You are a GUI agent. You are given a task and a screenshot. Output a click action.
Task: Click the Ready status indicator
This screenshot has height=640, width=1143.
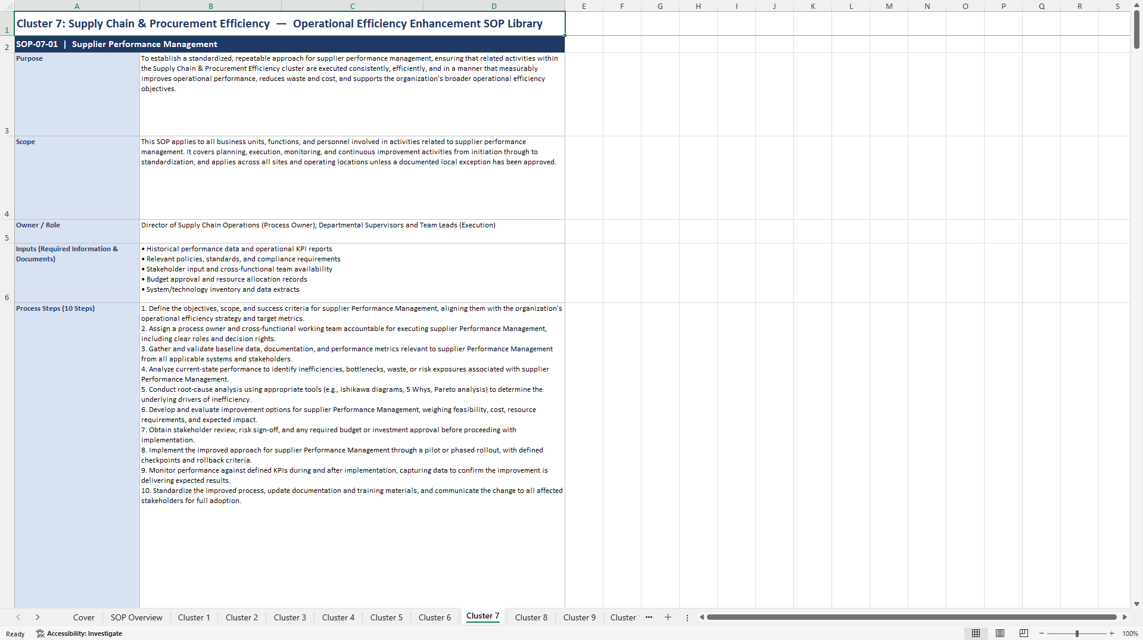tap(15, 634)
